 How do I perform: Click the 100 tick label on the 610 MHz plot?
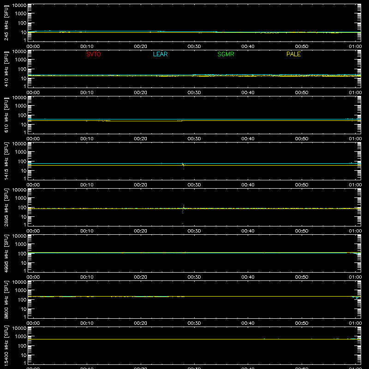[22, 115]
